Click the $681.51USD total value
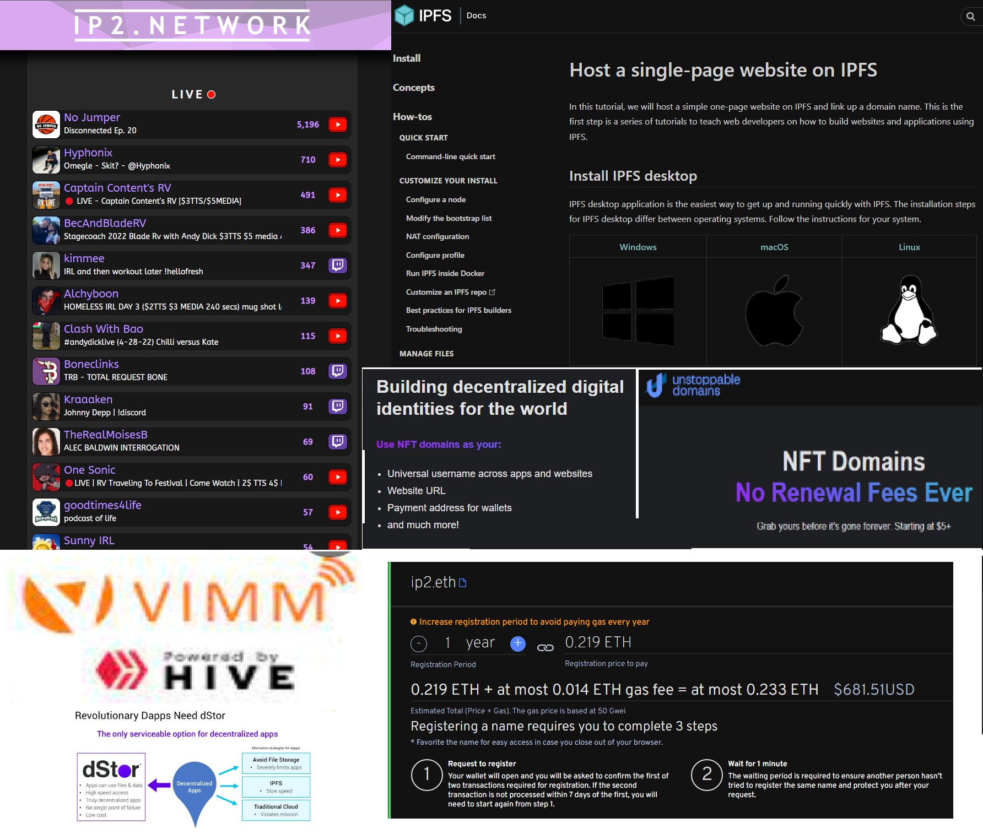The image size is (983, 834). 874,690
